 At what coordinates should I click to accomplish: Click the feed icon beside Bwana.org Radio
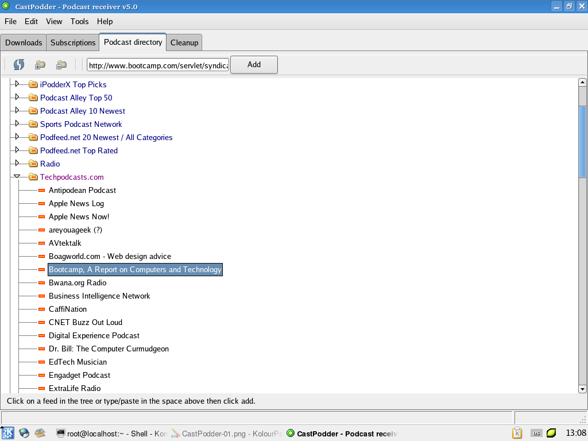[41, 283]
